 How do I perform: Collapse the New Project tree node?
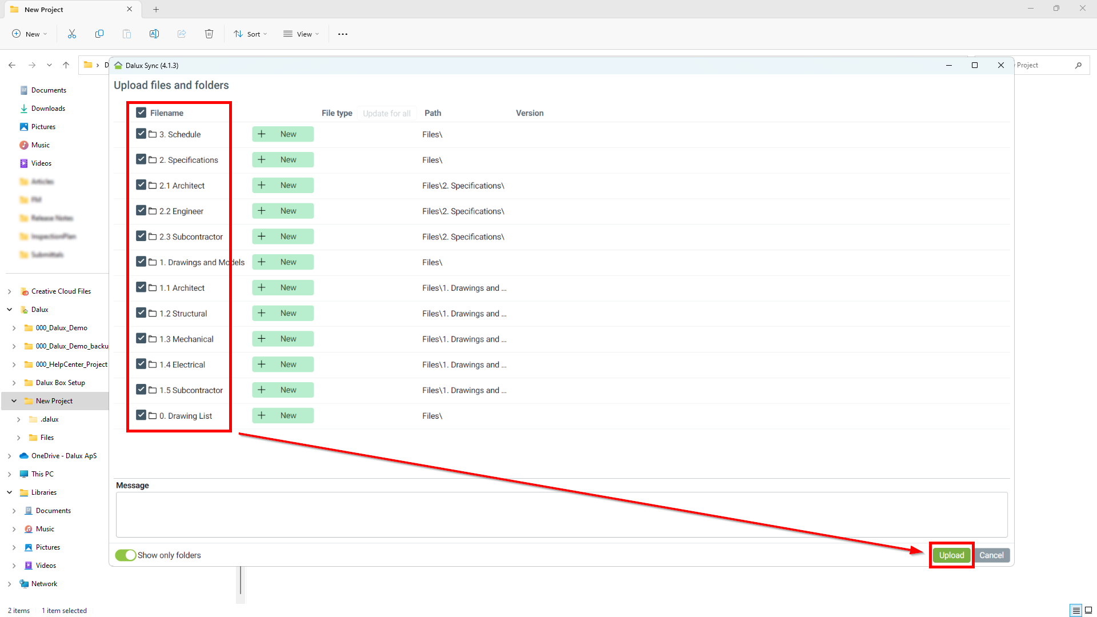pyautogui.click(x=14, y=401)
